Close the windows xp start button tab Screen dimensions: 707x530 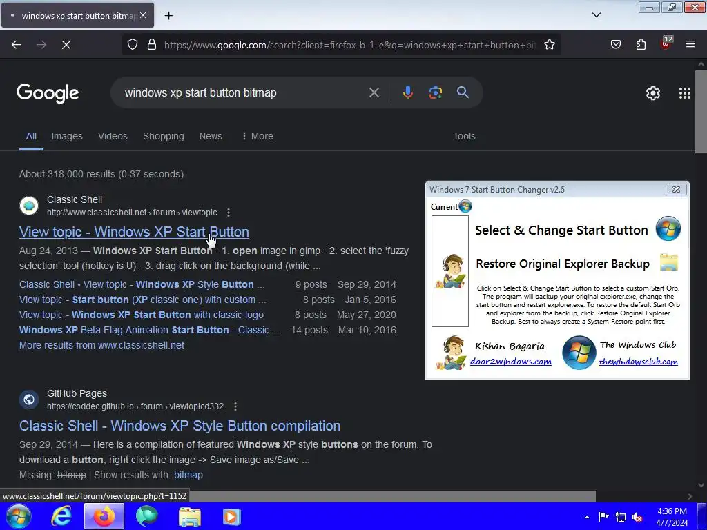pos(142,15)
